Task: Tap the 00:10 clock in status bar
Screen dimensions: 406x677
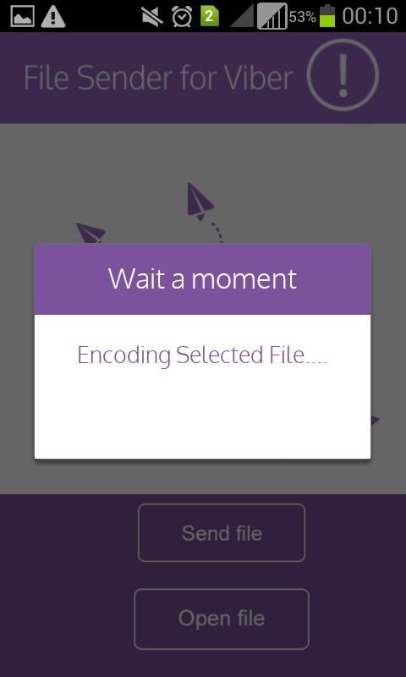Action: point(370,16)
